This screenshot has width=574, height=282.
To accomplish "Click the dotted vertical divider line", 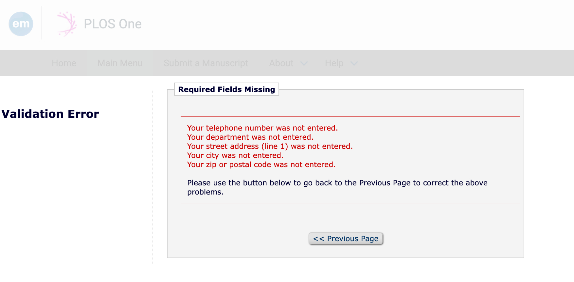I will [x=152, y=176].
